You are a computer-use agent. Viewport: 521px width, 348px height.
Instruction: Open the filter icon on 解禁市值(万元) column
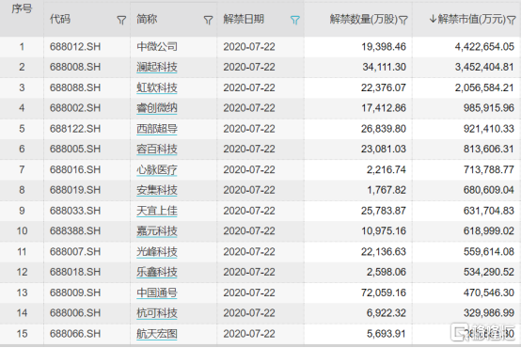512,21
